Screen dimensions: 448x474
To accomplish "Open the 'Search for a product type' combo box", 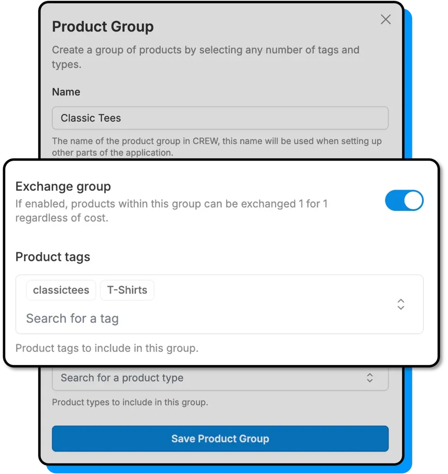I will (209, 378).
